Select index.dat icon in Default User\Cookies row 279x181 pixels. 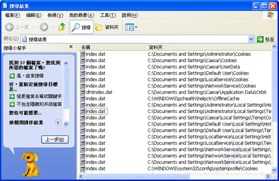pyautogui.click(x=83, y=73)
